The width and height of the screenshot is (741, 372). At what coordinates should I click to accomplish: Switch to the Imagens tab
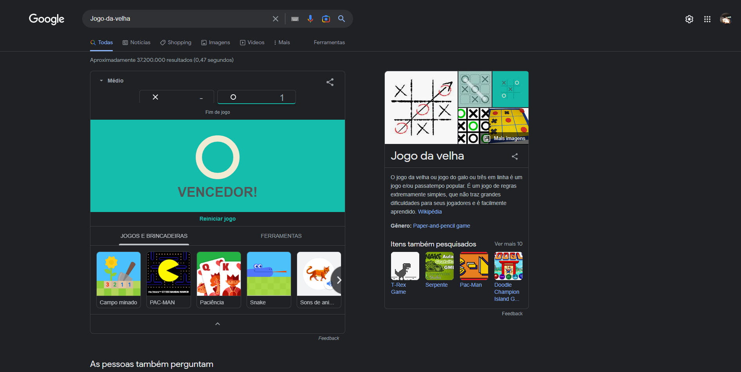click(x=216, y=43)
